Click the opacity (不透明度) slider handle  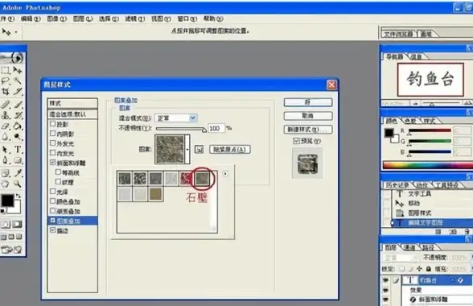[x=204, y=130]
